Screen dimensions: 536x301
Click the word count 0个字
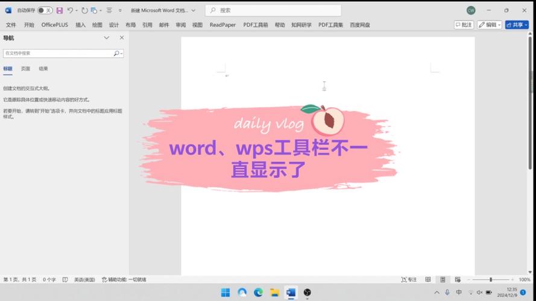click(x=49, y=279)
